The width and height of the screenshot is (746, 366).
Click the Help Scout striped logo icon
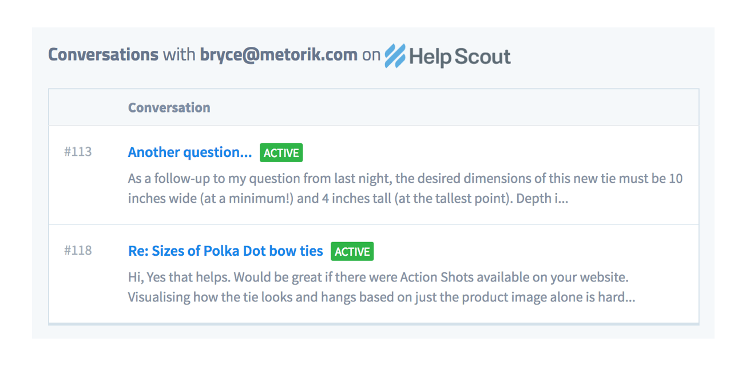click(395, 55)
